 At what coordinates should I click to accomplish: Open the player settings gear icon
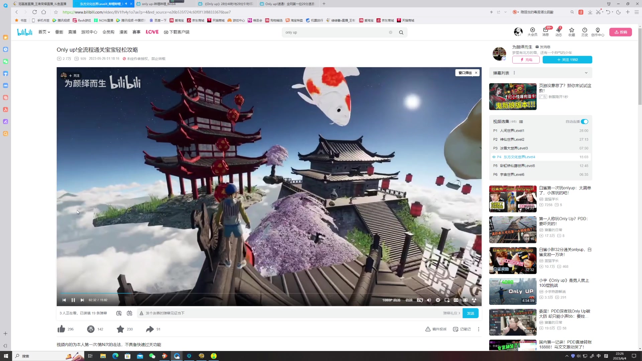(438, 300)
